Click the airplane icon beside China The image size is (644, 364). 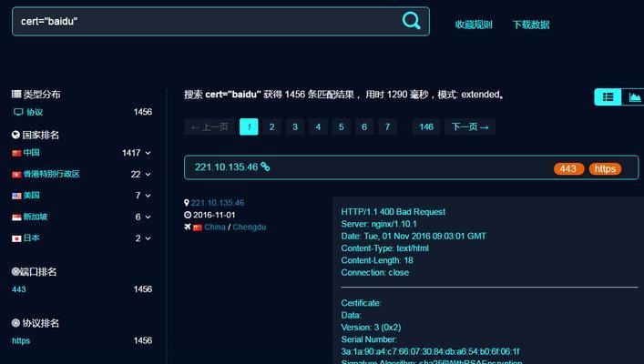point(188,227)
